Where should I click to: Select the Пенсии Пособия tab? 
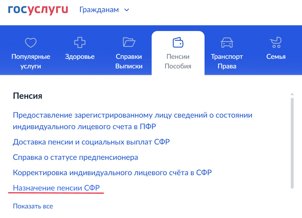[178, 53]
